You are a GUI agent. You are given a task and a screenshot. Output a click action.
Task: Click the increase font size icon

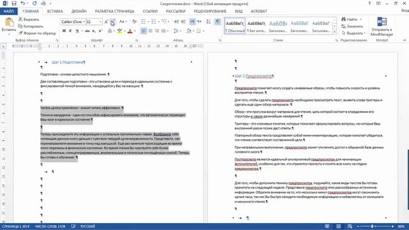106,22
